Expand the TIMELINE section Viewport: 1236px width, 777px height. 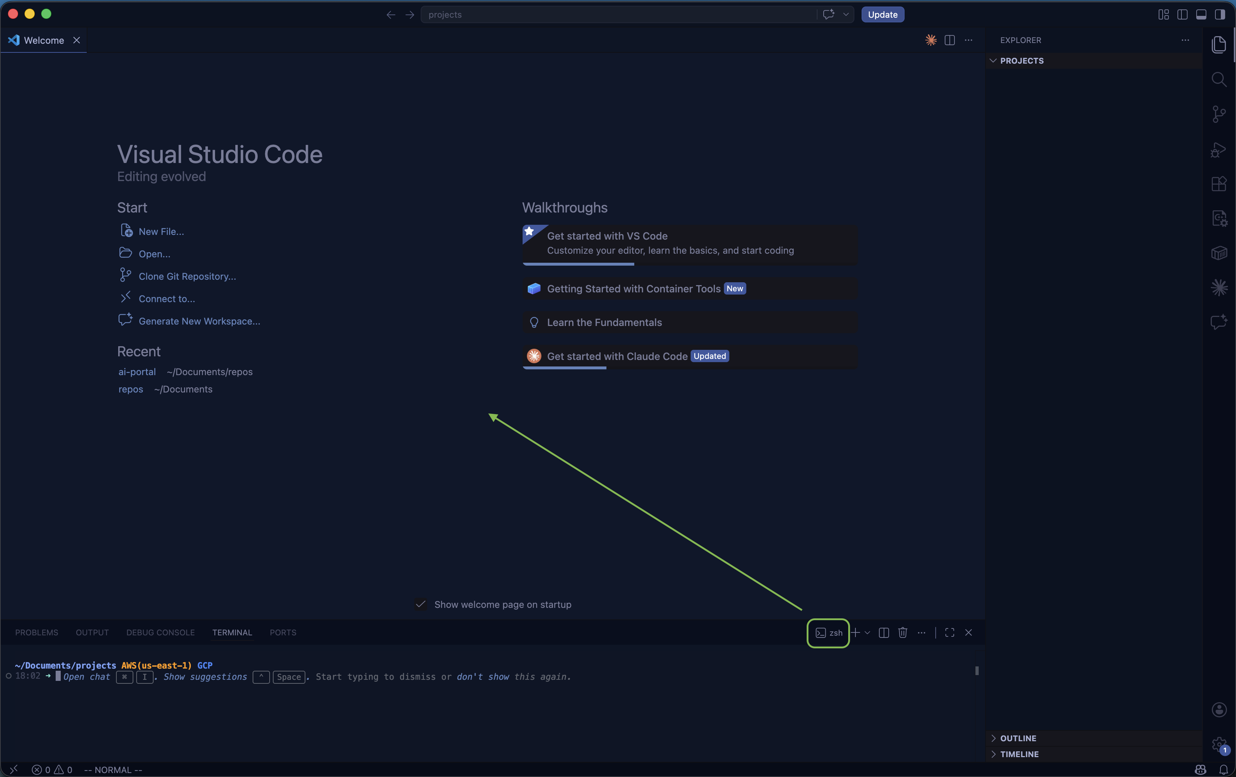pos(1094,754)
